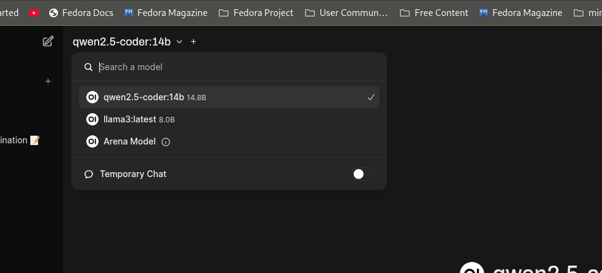Open the YouTube bookmark icon

[x=34, y=12]
